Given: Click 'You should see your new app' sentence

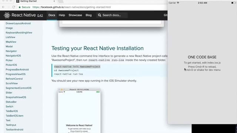Looking at the screenshot, I should click(x=94, y=81).
